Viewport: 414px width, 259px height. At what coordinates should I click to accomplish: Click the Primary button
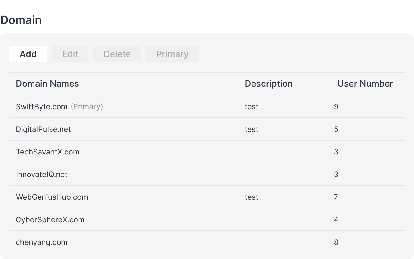click(172, 54)
